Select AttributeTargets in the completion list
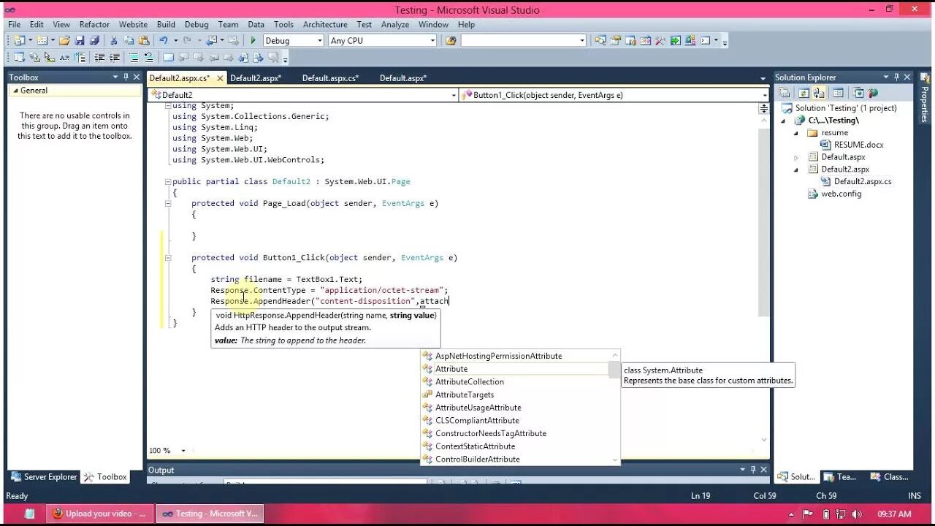 click(465, 394)
